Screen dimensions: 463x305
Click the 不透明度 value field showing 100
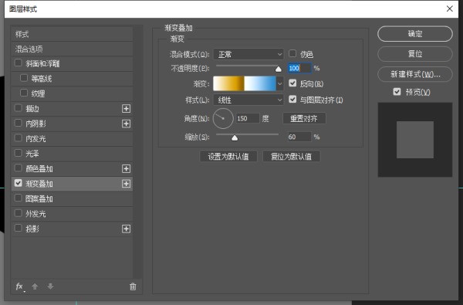click(x=299, y=68)
